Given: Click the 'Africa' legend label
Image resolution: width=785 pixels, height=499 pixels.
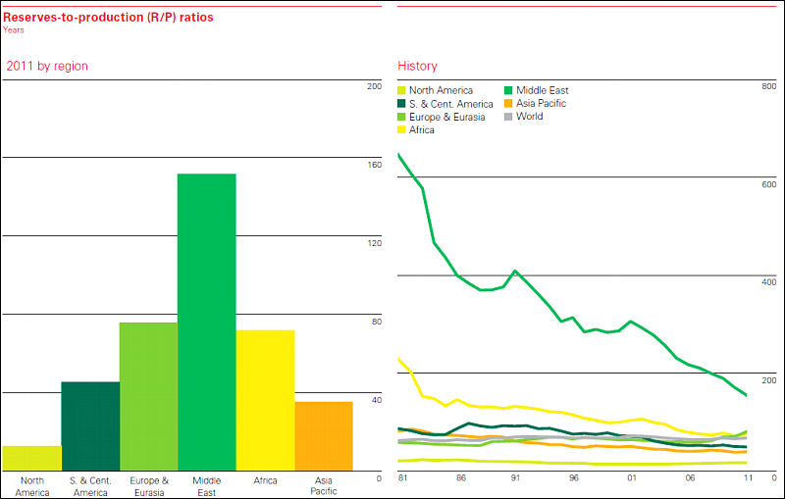Looking at the screenshot, I should tap(422, 130).
